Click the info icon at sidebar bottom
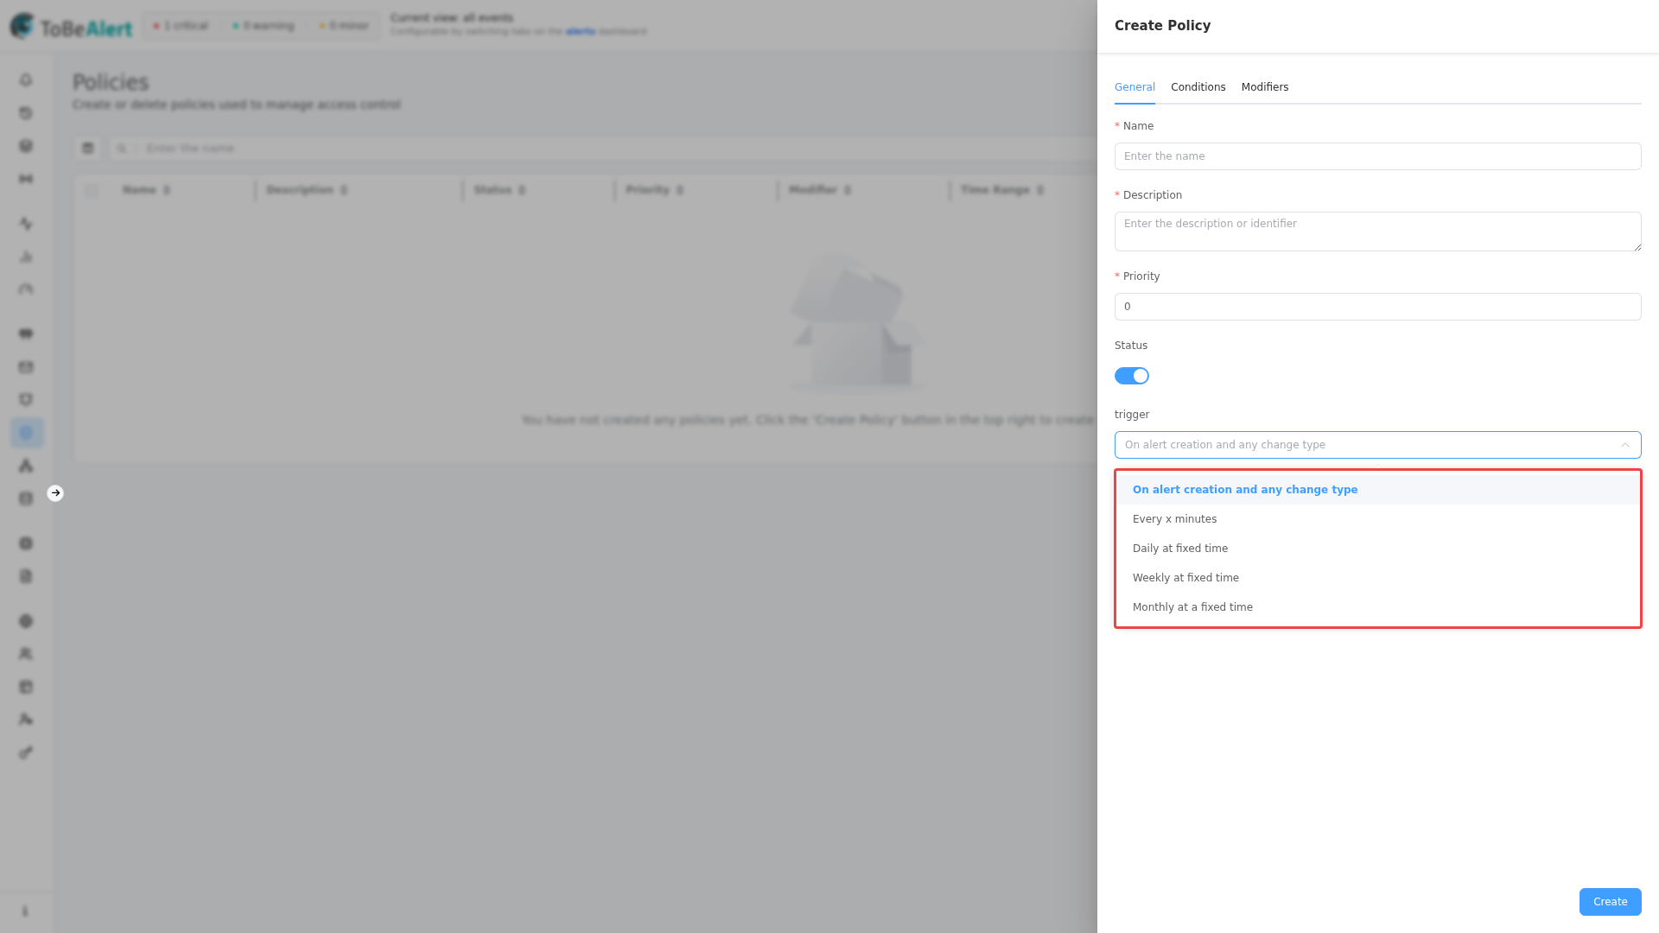1659x933 pixels. tap(25, 911)
